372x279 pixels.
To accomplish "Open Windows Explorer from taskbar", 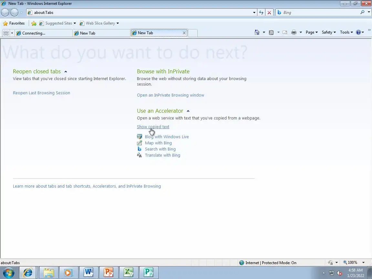I will click(48, 273).
